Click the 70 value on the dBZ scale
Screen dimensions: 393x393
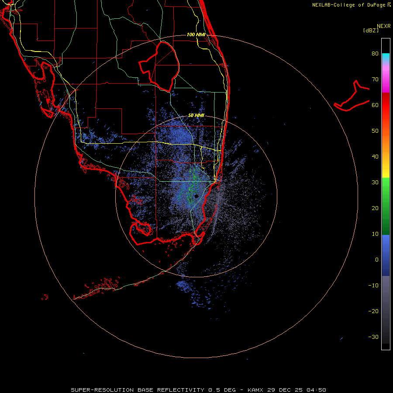[x=375, y=79]
